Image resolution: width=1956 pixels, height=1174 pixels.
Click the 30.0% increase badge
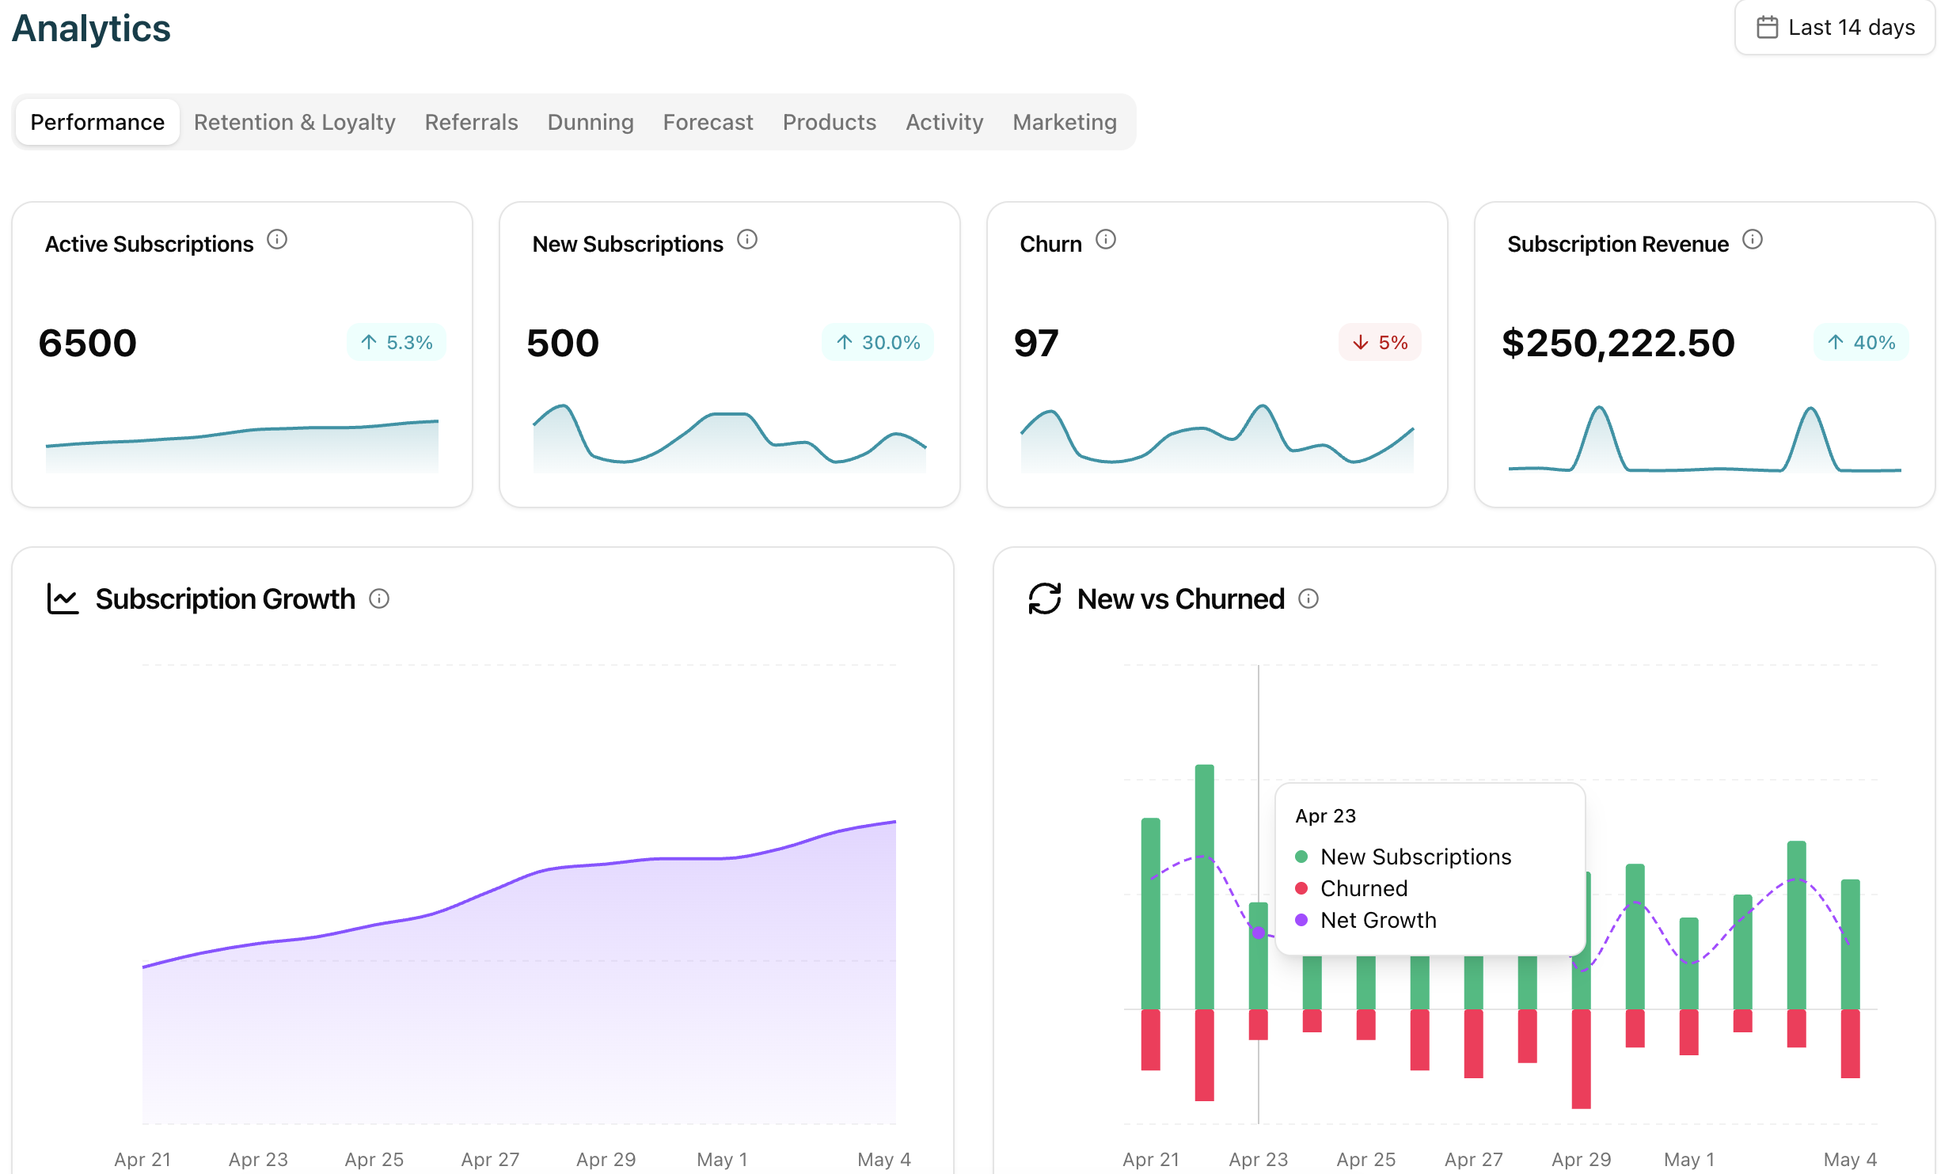(878, 342)
